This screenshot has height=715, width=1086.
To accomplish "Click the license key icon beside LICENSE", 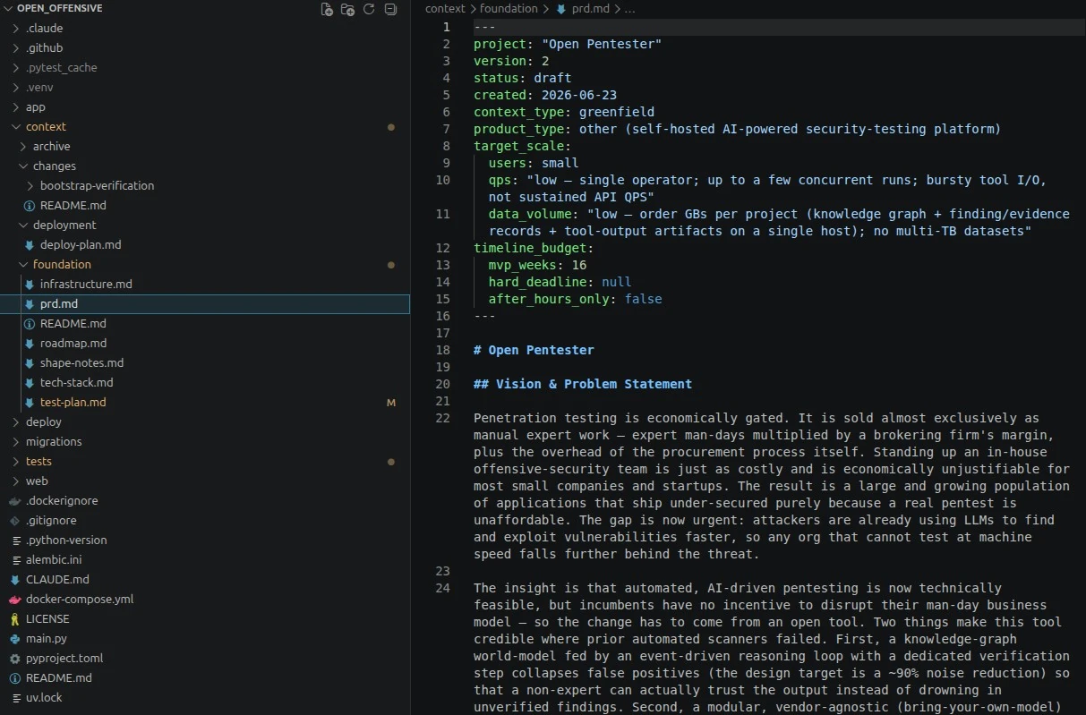I will point(15,618).
